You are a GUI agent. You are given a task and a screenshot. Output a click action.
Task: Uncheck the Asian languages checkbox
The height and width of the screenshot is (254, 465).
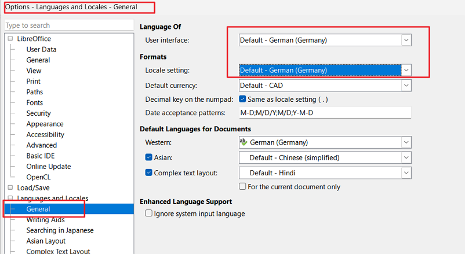[148, 157]
